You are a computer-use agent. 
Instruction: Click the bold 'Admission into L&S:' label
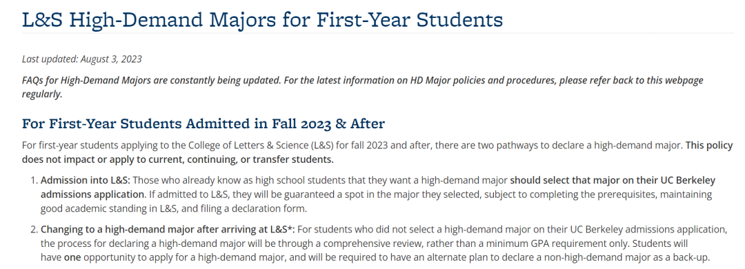pos(85,181)
